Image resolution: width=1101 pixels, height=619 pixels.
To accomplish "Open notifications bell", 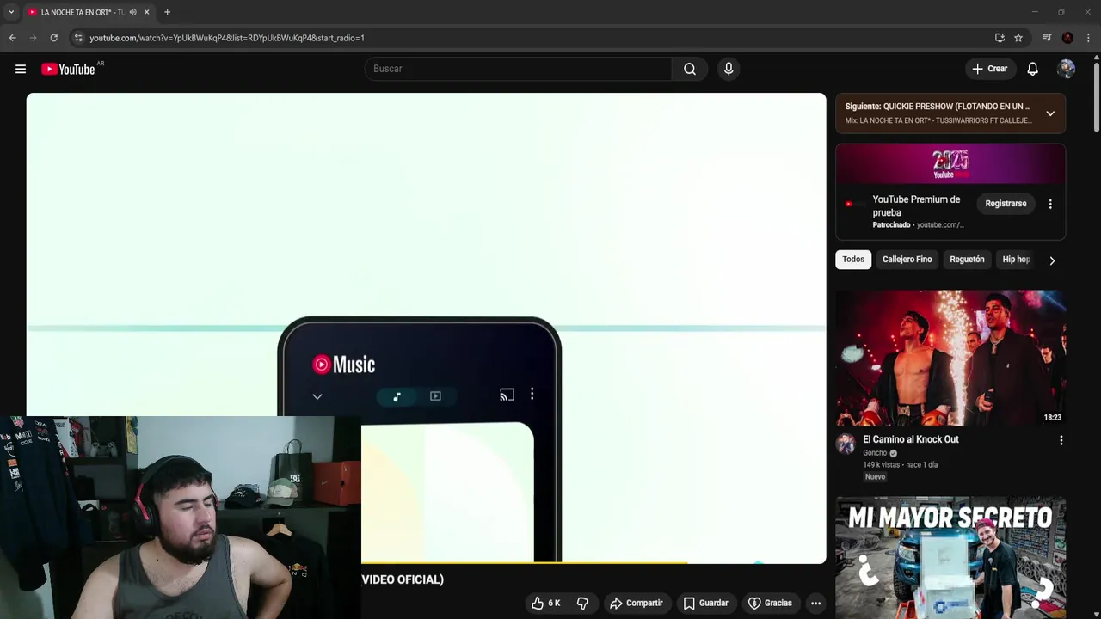I will click(1032, 69).
